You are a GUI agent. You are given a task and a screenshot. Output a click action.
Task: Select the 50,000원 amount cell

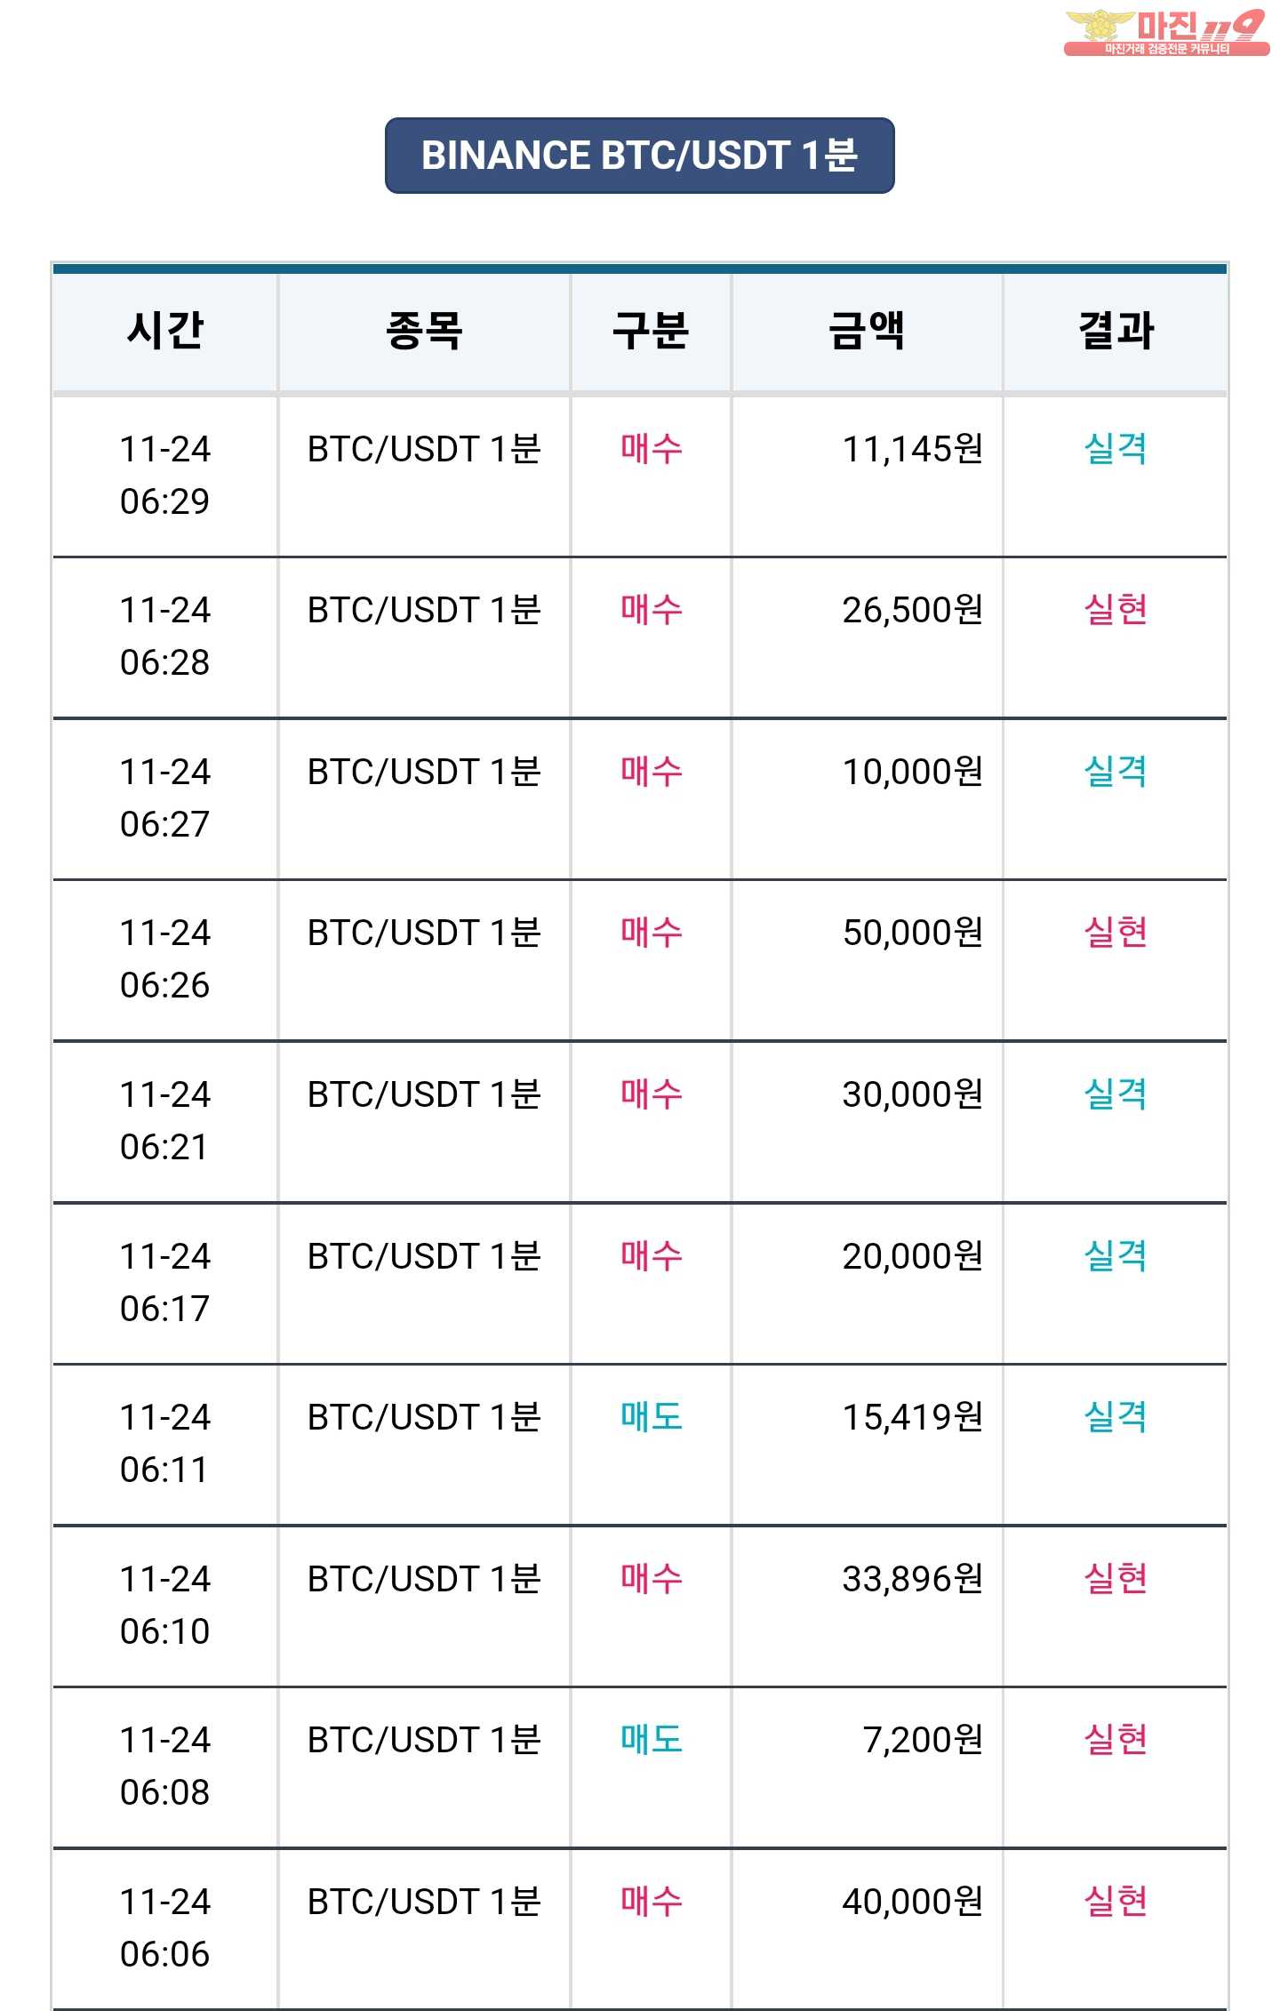click(912, 933)
